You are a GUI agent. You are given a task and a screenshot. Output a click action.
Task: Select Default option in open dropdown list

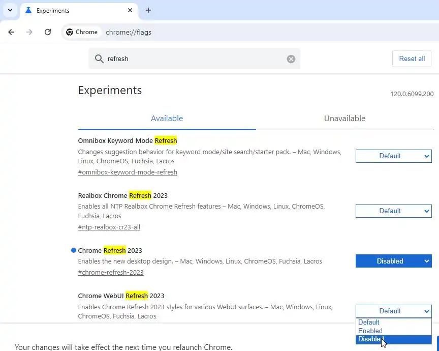[394, 322]
